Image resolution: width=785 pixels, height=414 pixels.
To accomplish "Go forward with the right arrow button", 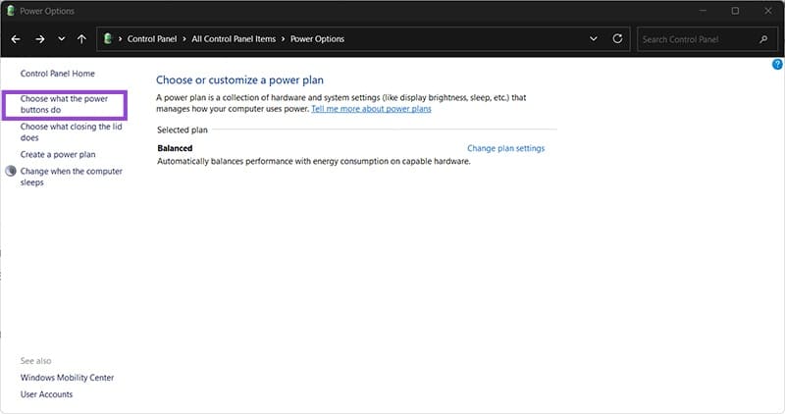I will 40,39.
